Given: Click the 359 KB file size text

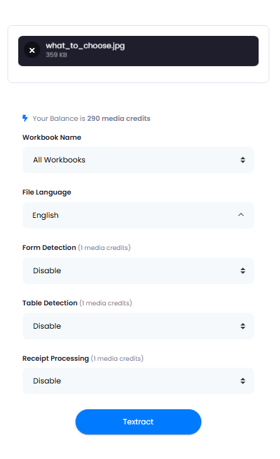Looking at the screenshot, I should point(56,55).
